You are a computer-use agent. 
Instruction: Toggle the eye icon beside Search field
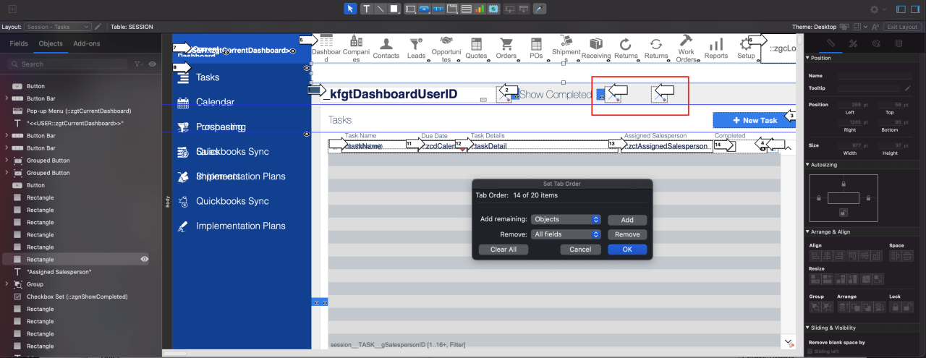[153, 64]
